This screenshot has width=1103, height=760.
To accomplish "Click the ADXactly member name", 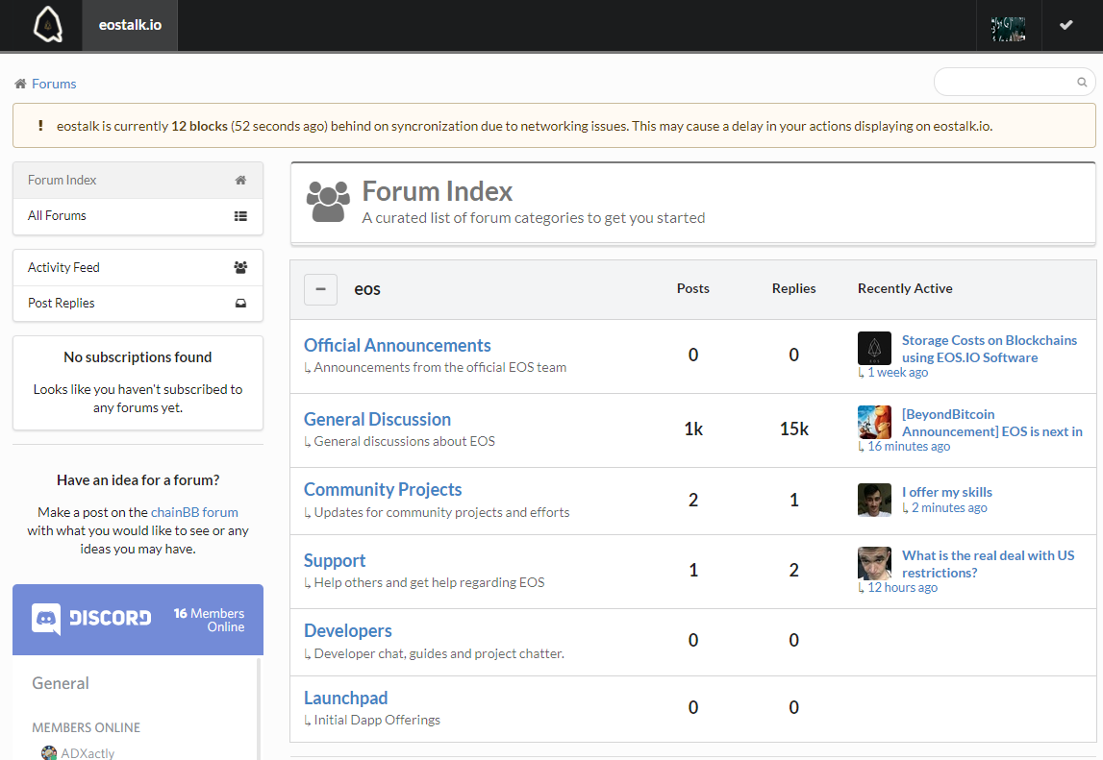I will point(88,753).
